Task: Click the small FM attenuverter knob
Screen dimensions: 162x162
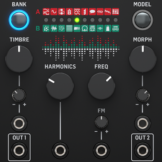Action: pyautogui.click(x=101, y=122)
